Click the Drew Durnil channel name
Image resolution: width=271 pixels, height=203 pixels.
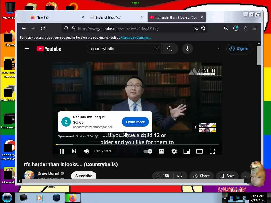click(x=48, y=173)
